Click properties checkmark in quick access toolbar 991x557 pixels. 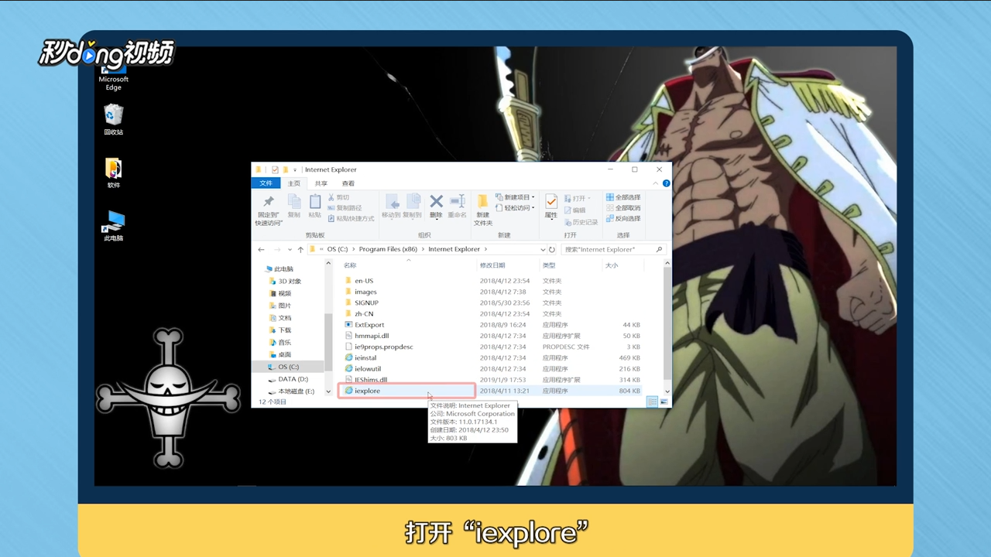click(x=275, y=169)
